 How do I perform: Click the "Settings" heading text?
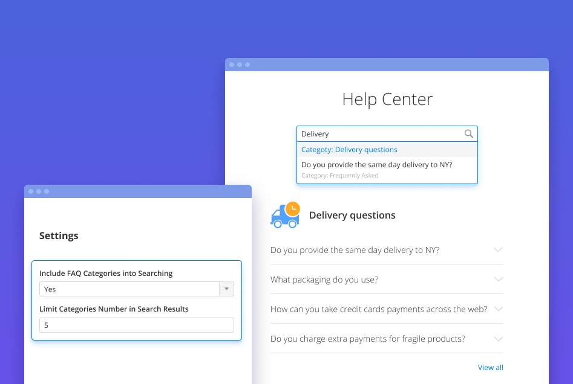[59, 235]
